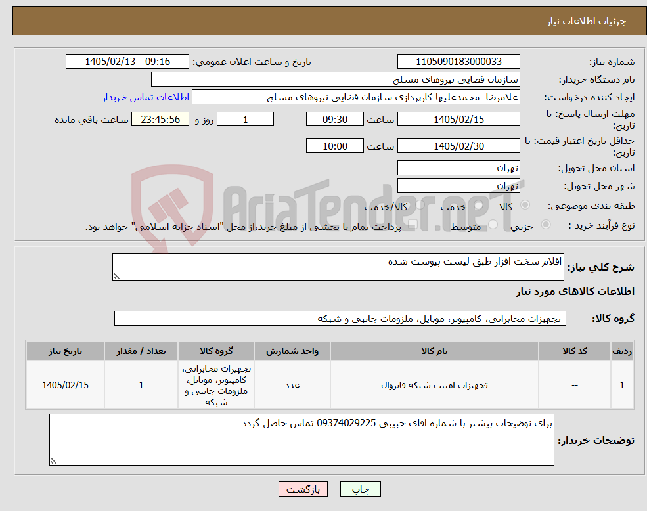
Task: Click the remaining days field showing 1
Action: 245,120
